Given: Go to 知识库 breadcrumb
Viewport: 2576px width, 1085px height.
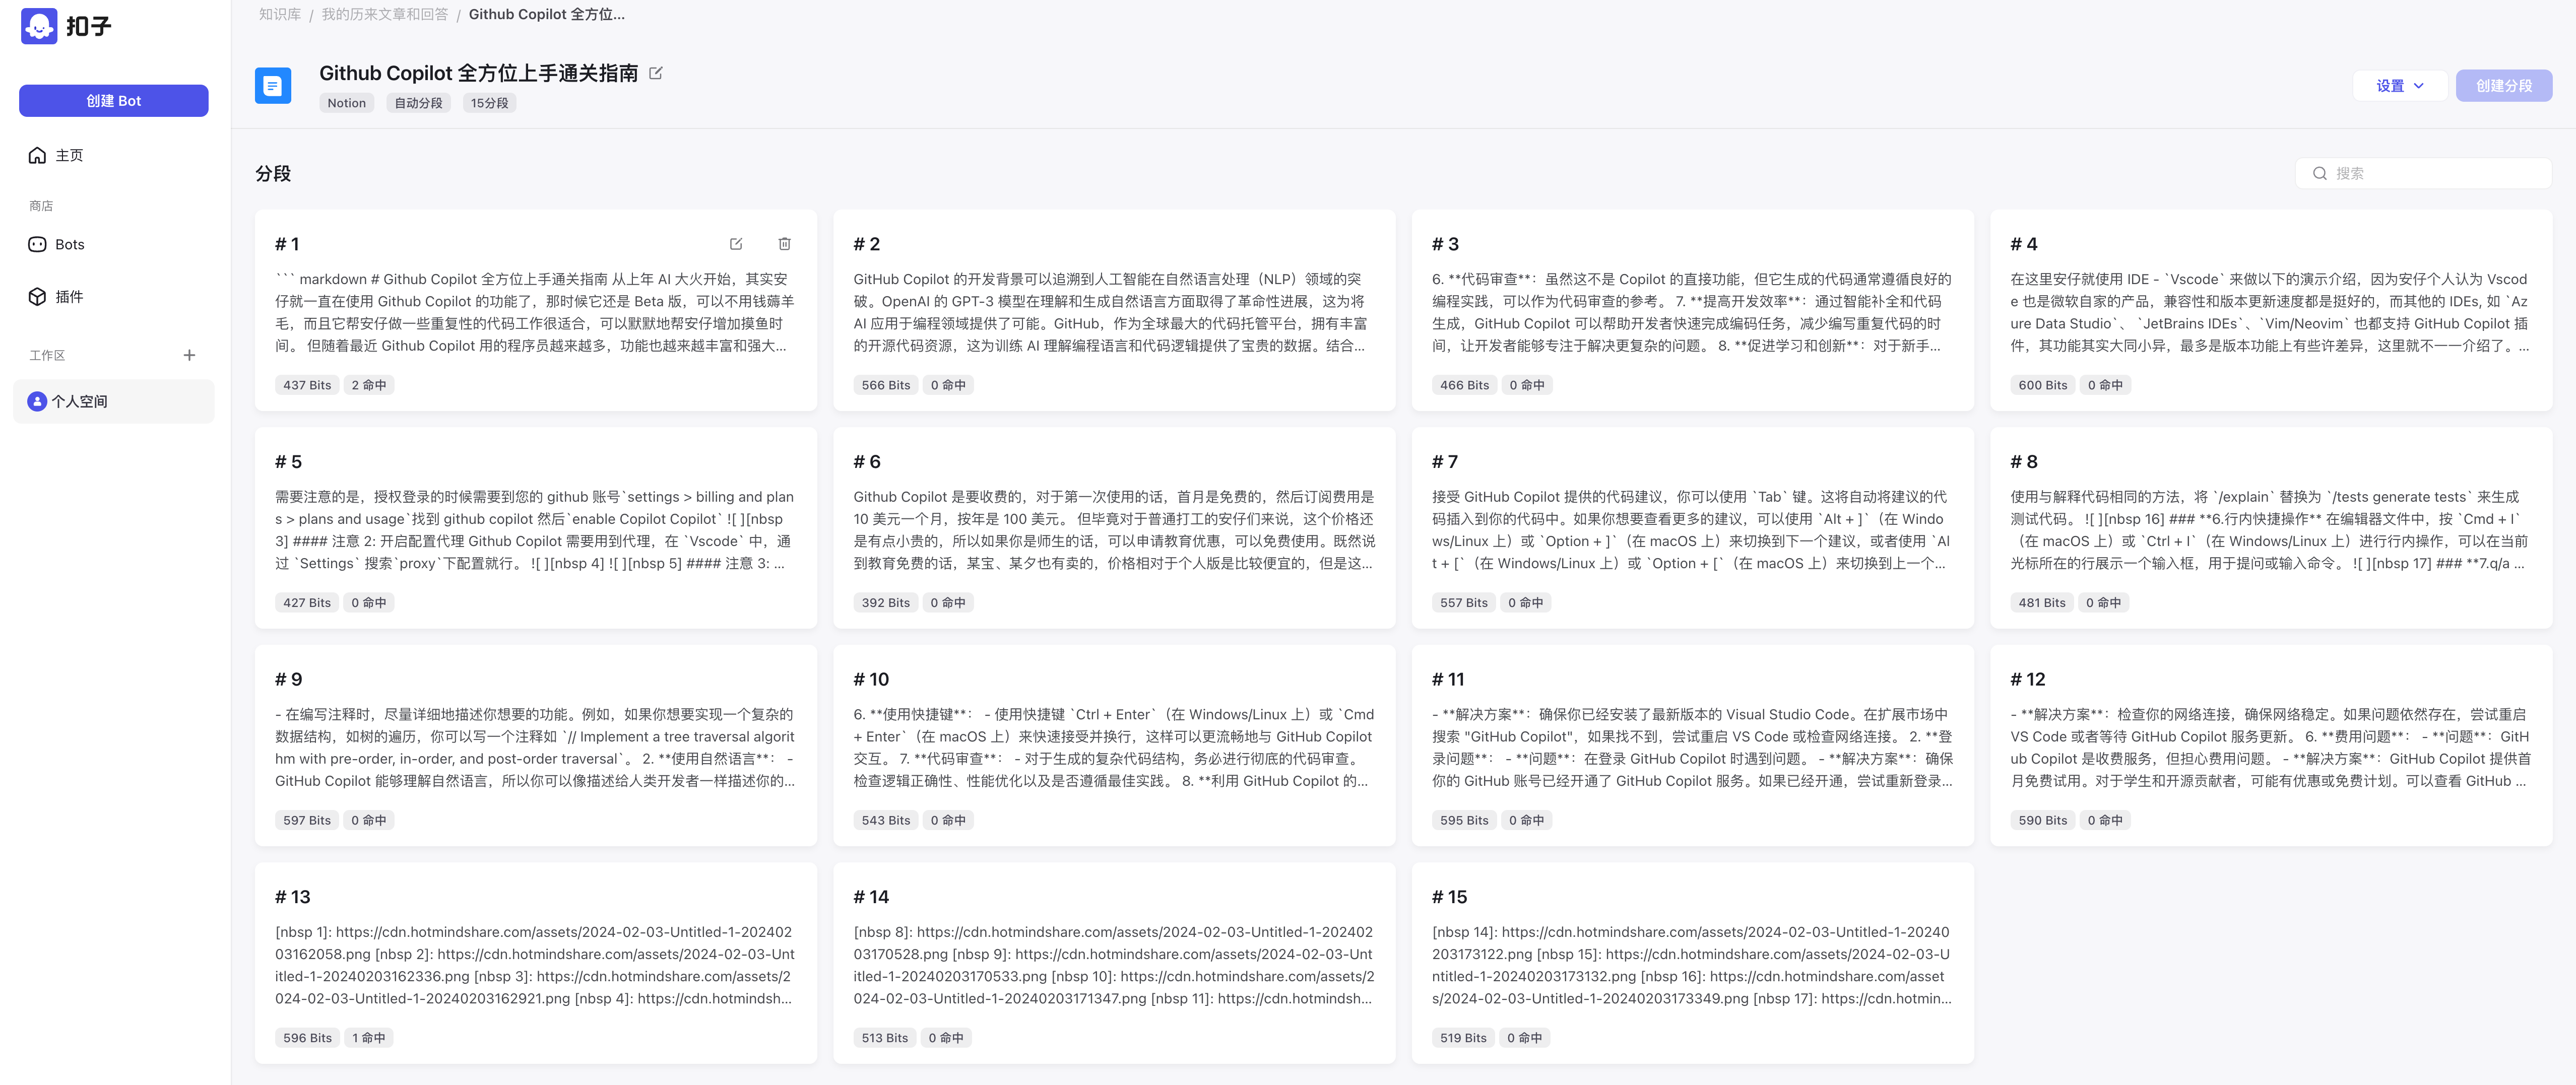Looking at the screenshot, I should point(280,14).
